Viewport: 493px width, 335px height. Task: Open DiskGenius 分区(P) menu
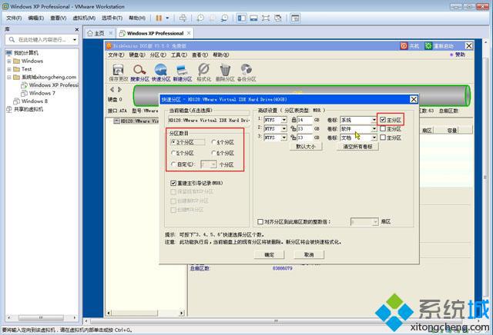coord(158,55)
